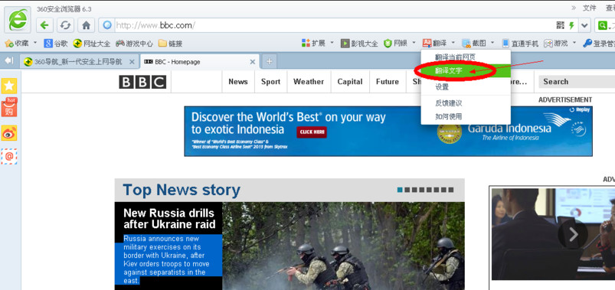The width and height of the screenshot is (615, 290).
Task: Select the first blue carousel indicator square
Action: [400, 190]
